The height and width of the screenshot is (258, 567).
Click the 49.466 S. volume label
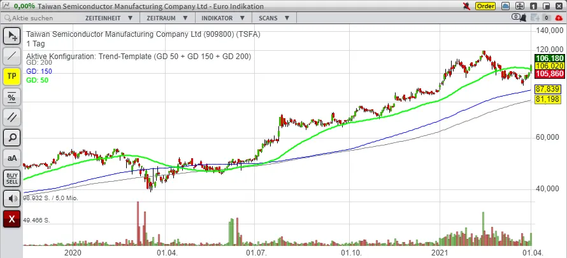click(36, 220)
